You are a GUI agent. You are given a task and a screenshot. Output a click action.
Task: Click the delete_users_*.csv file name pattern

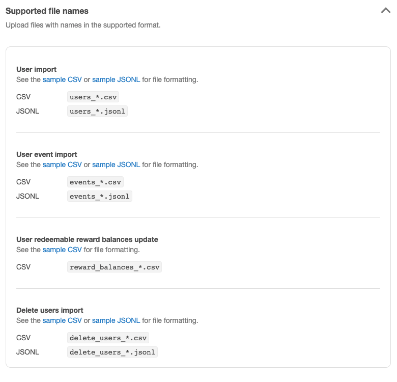pyautogui.click(x=108, y=338)
